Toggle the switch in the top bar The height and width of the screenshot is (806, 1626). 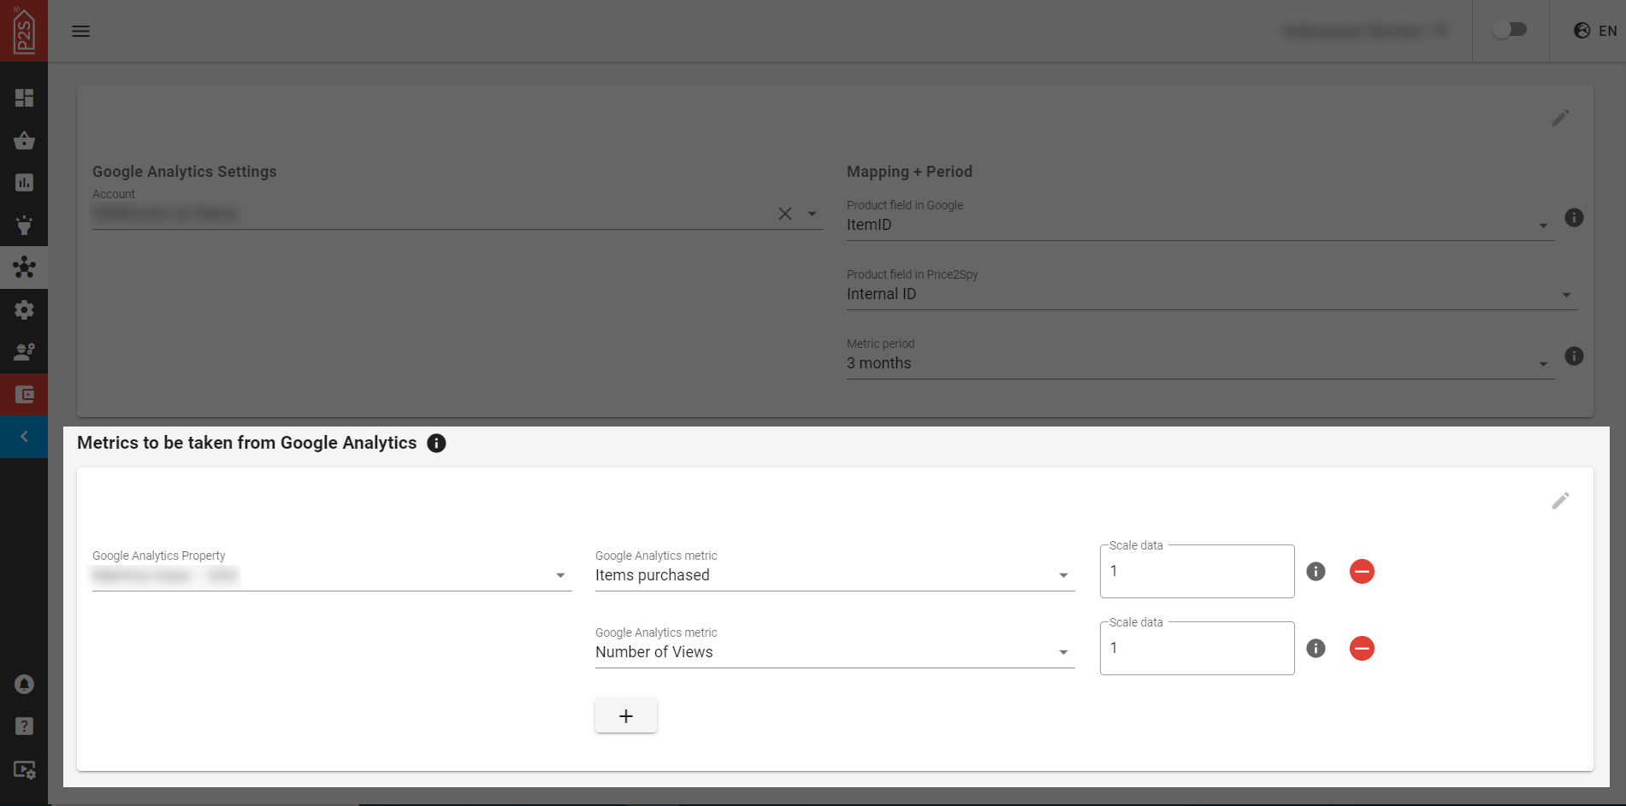pos(1510,30)
